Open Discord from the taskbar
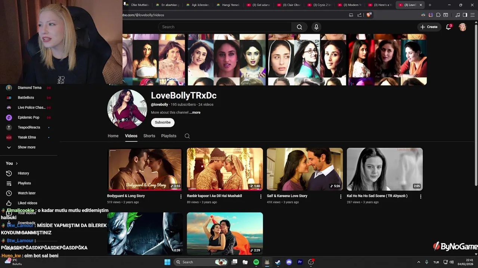The height and width of the screenshot is (268, 478). coord(289,262)
